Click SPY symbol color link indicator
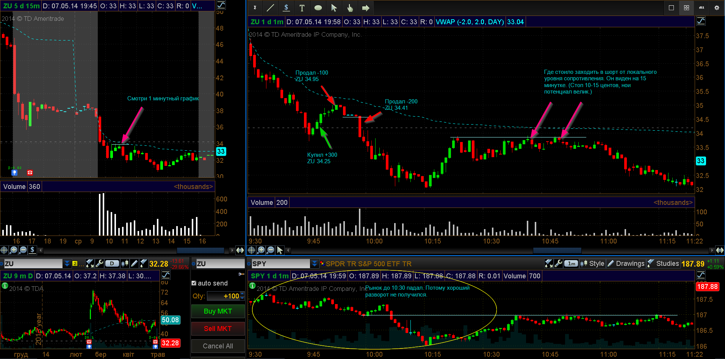 pos(322,264)
